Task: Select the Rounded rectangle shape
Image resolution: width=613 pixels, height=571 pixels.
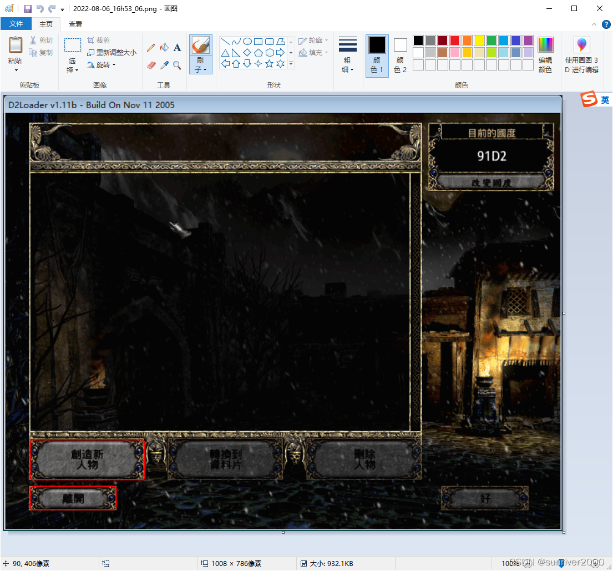Action: pos(270,42)
